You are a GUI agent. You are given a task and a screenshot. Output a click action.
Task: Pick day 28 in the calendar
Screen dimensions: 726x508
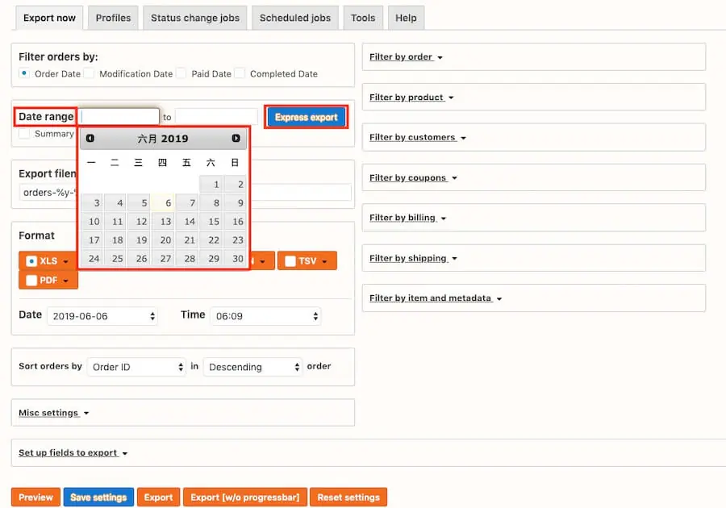(188, 259)
